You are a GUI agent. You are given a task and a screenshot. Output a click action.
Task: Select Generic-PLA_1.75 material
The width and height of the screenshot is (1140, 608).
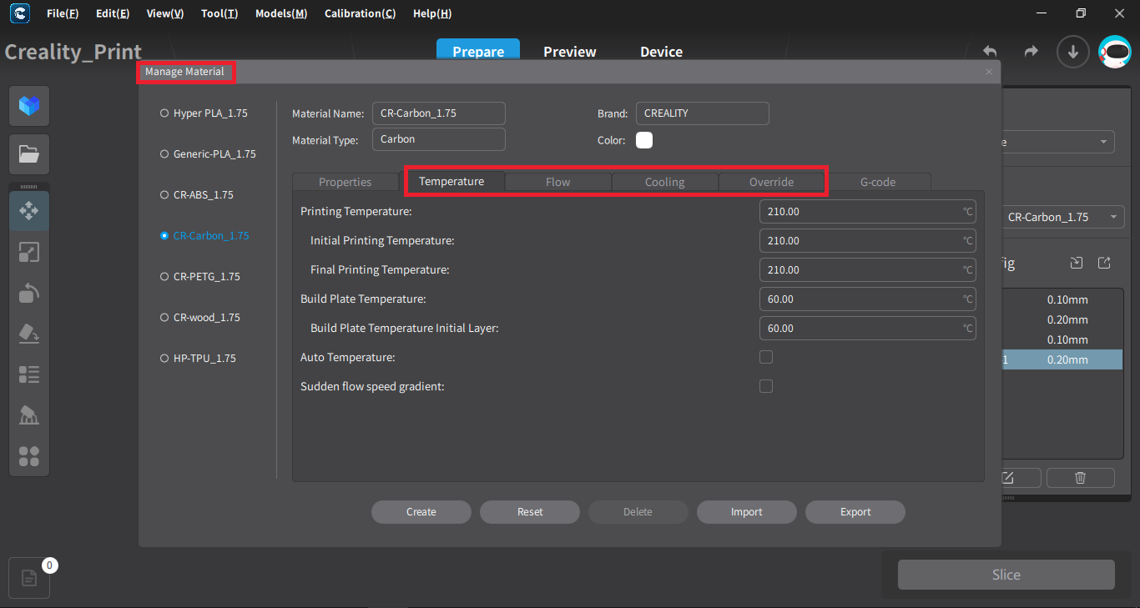(x=208, y=154)
